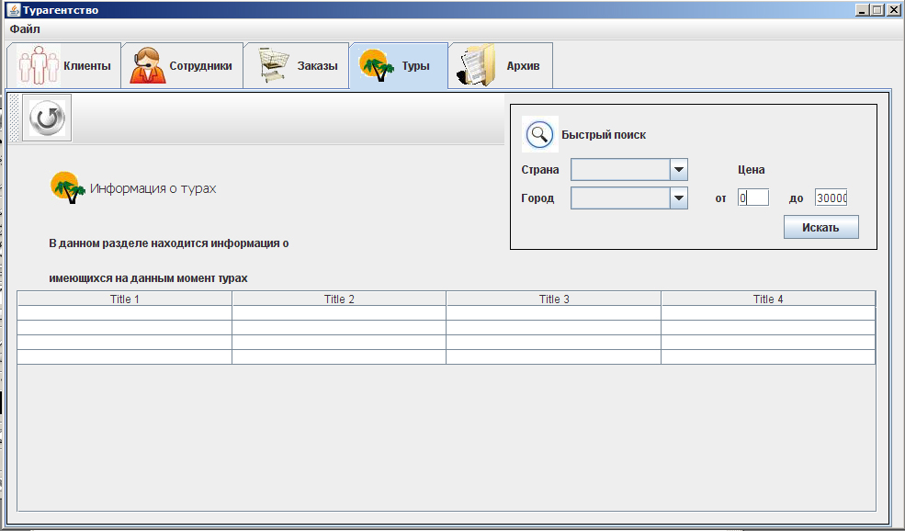Viewport: 905px width, 531px height.
Task: Click first row cell under Title 1
Action: (125, 313)
